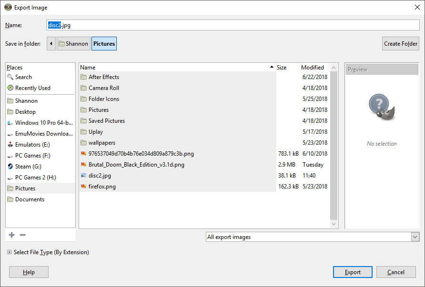Click the 5/17/2018 date for Uplay
Image resolution: width=425 pixels, height=287 pixels.
[x=315, y=132]
